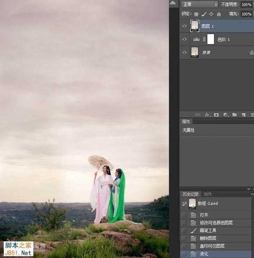Switch to the 动作 tab

coord(208,194)
